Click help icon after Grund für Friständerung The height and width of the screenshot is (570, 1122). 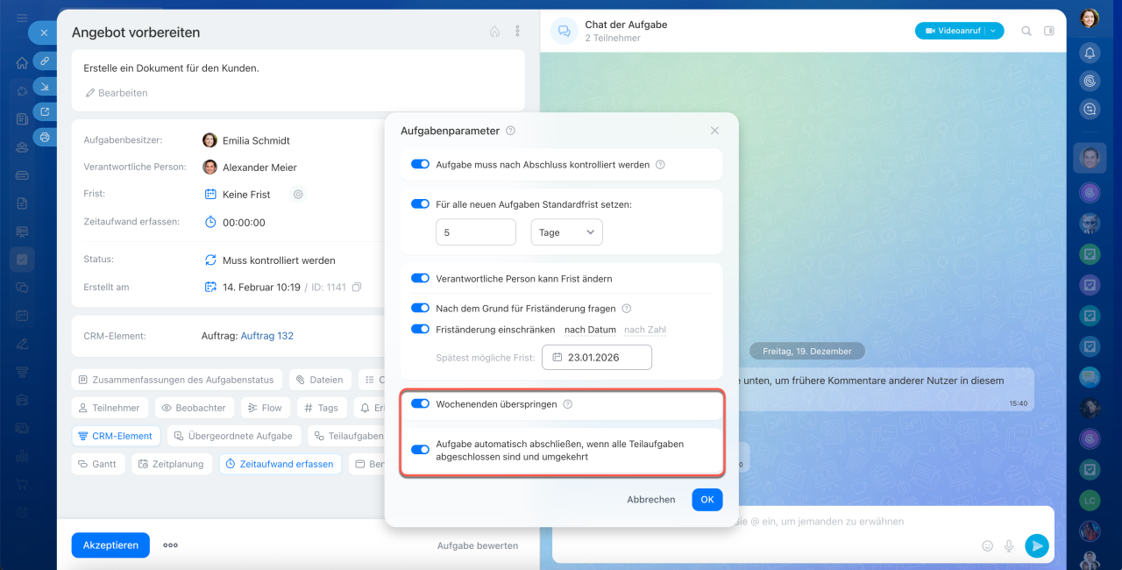pyautogui.click(x=626, y=309)
